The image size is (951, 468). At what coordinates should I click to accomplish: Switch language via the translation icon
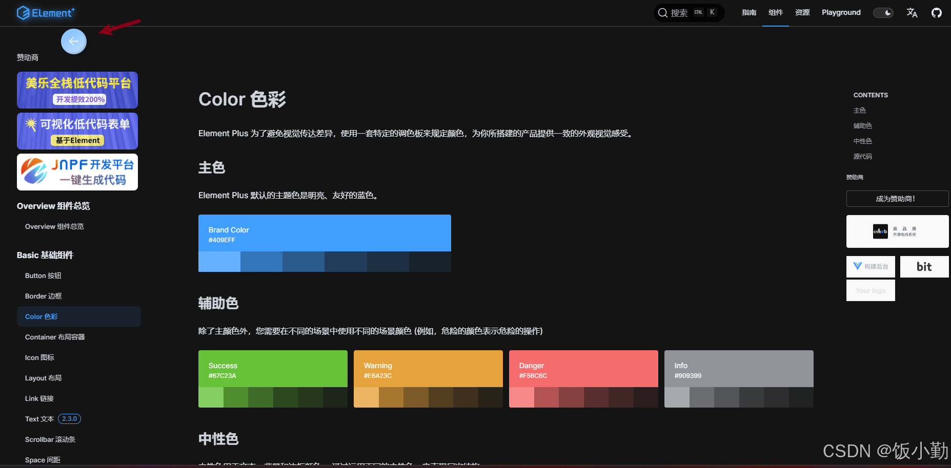pyautogui.click(x=912, y=13)
